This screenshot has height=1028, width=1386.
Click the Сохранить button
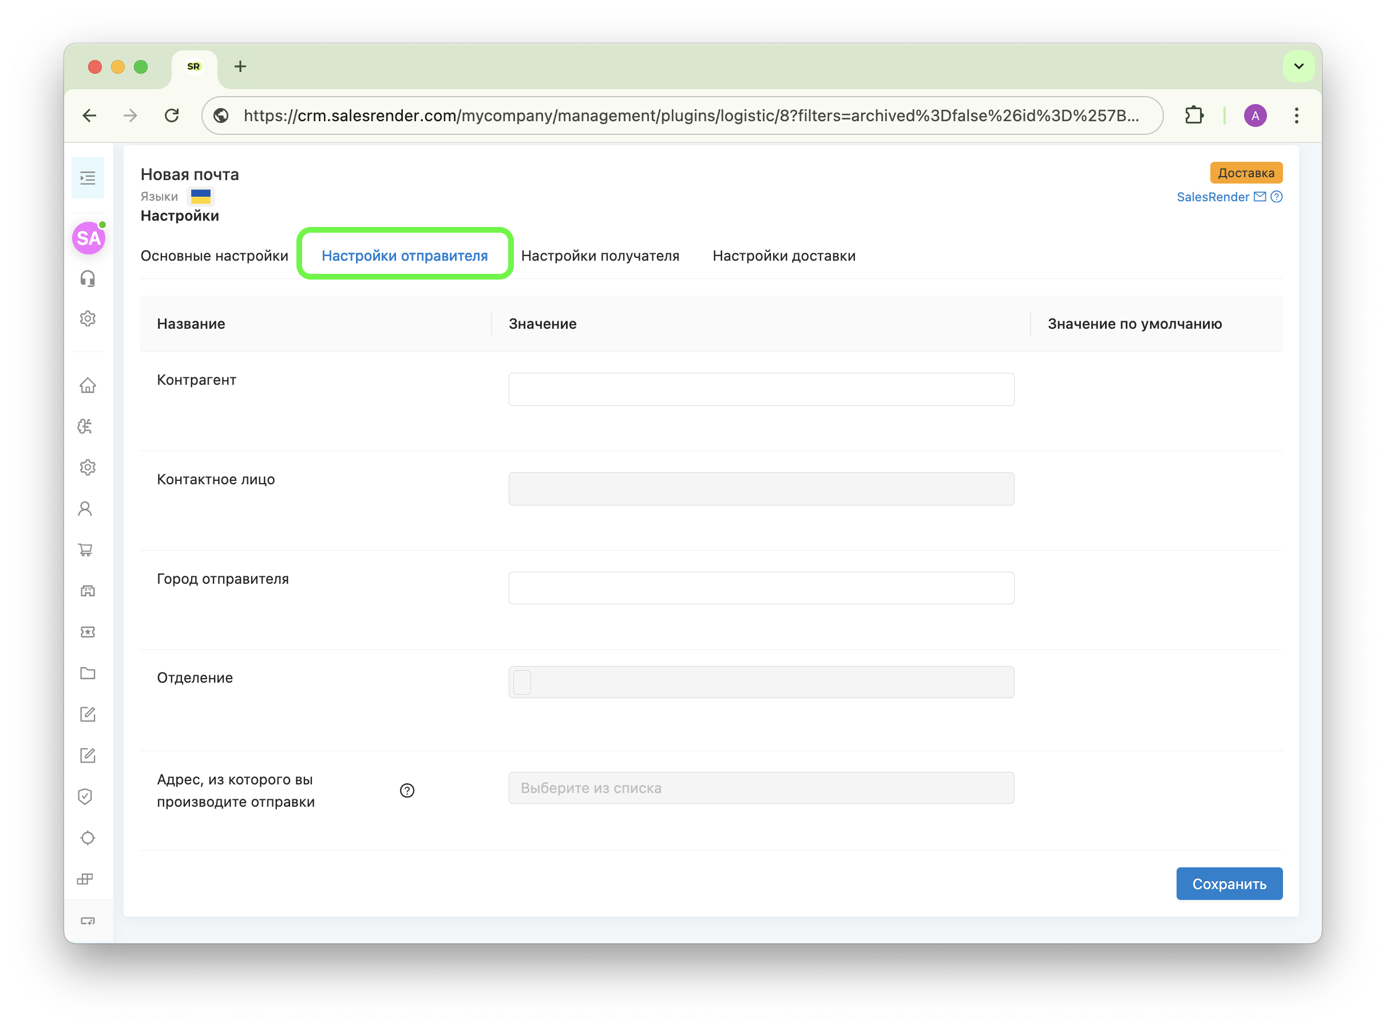pyautogui.click(x=1229, y=883)
